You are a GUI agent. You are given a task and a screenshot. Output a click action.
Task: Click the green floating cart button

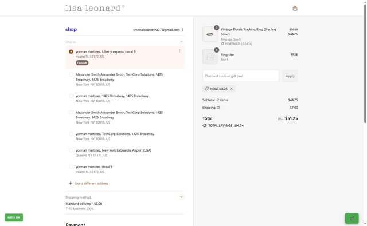point(352,219)
